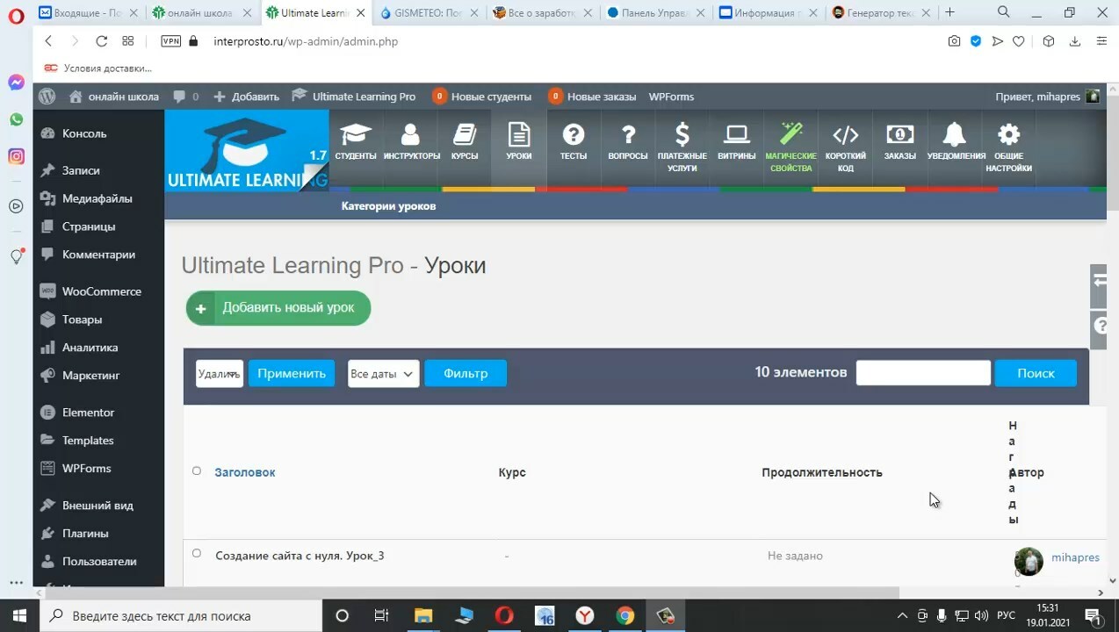The width and height of the screenshot is (1119, 632).
Task: Open Категории уроков link
Action: pos(388,206)
